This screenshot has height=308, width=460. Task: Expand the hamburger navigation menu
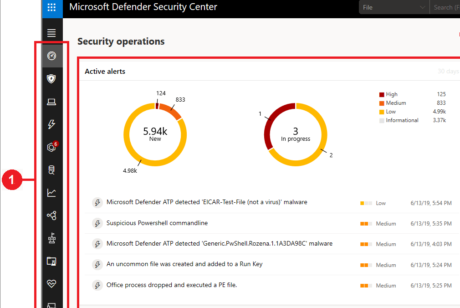51,33
